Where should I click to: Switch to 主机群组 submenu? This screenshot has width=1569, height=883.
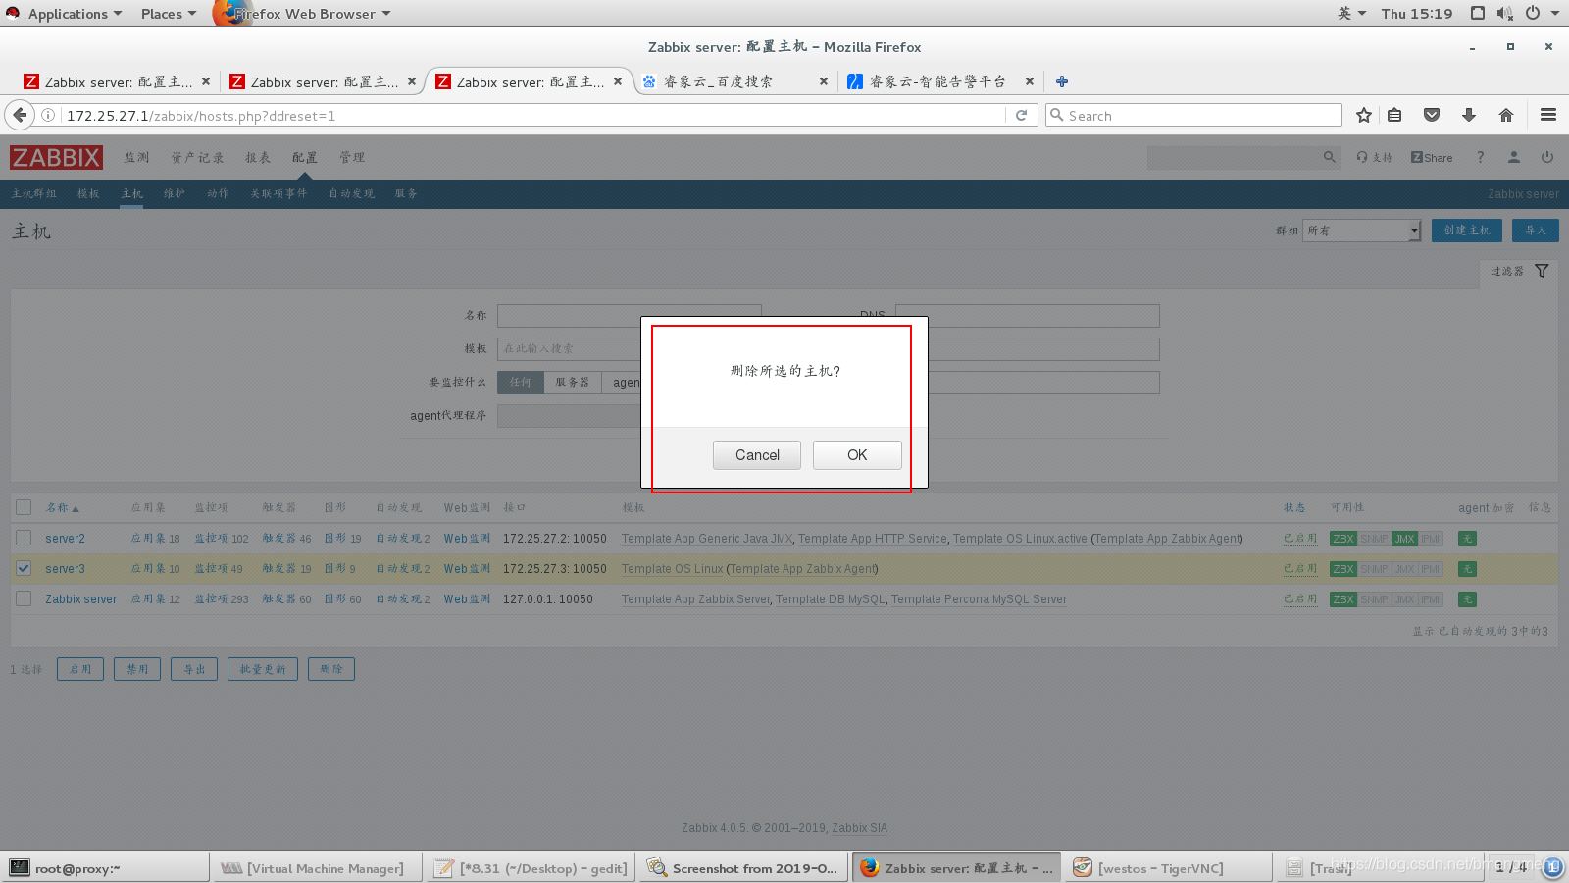[34, 193]
